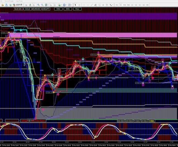
Task: Select the crosshair tool
Action: (x=79, y=5)
